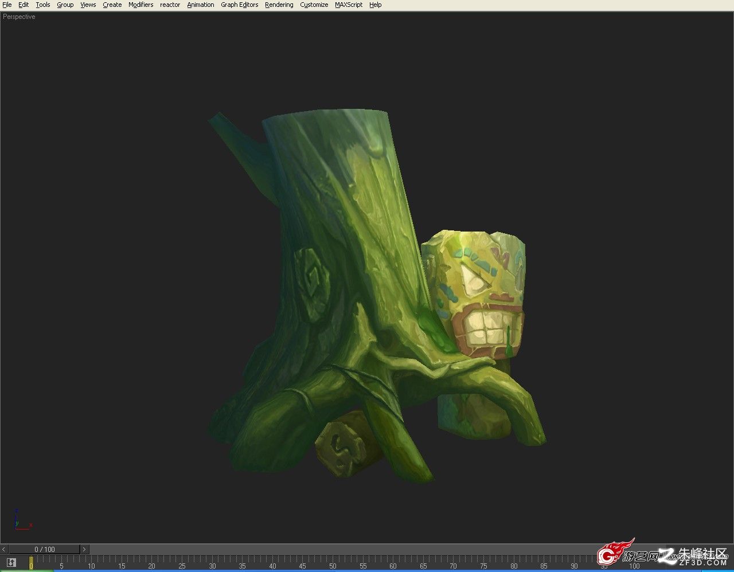Click the Perspective viewport label

point(19,17)
